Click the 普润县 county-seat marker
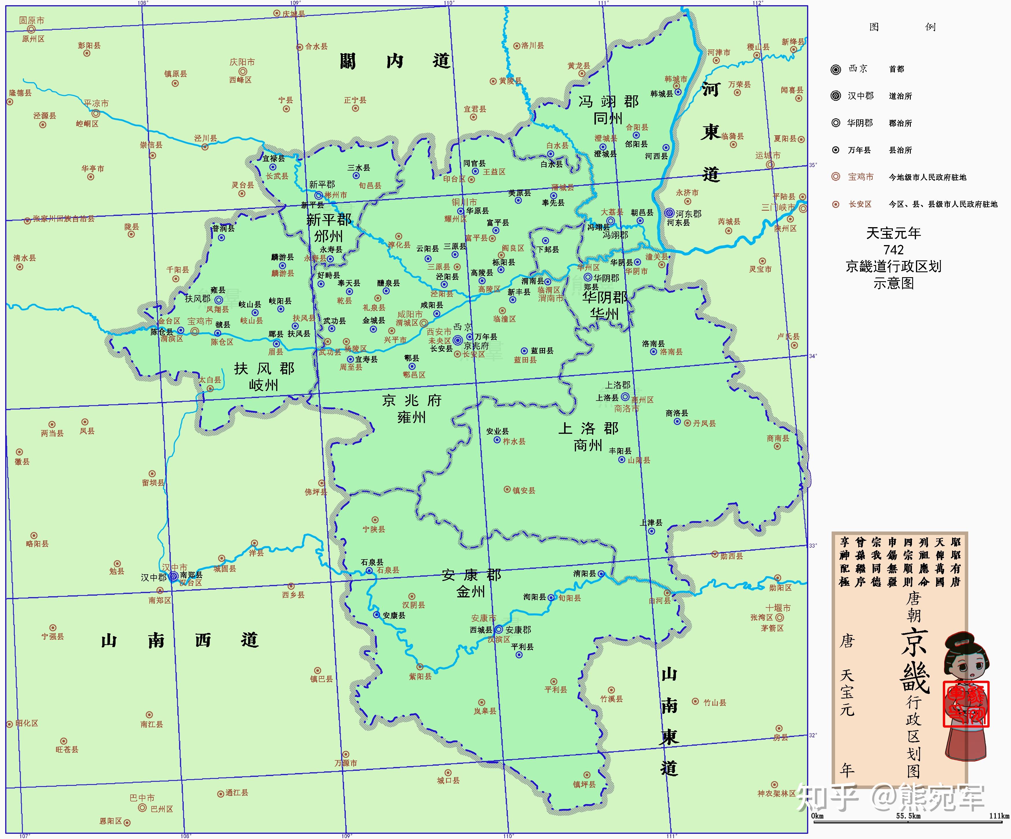 tap(222, 238)
